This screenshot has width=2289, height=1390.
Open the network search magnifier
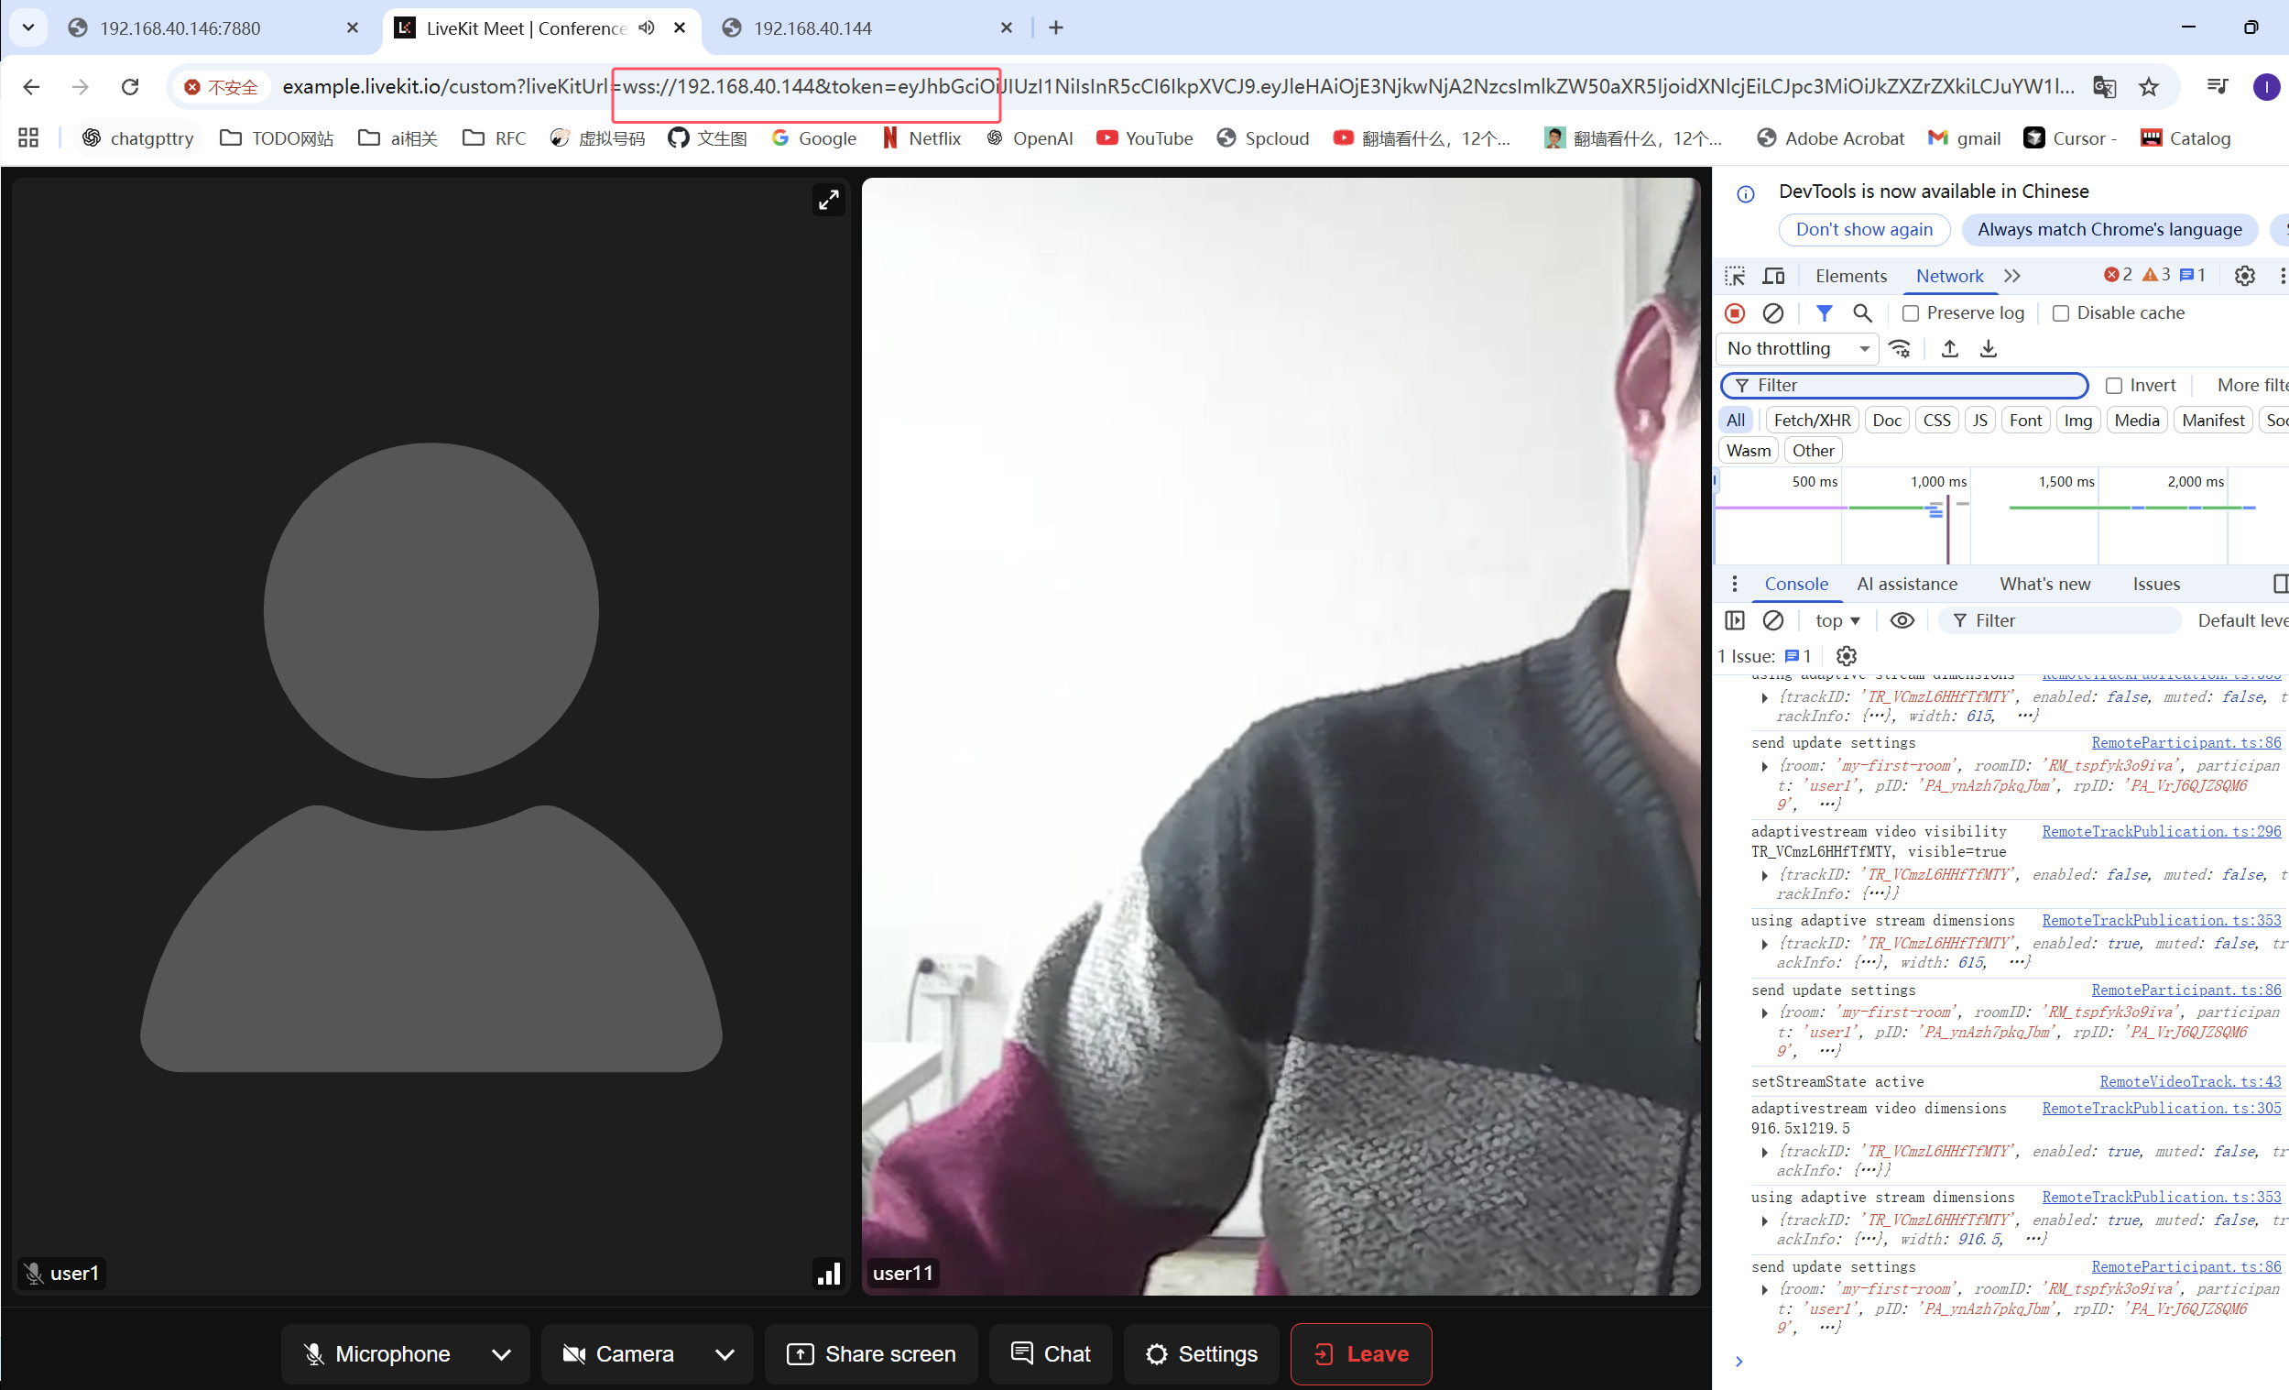click(1861, 313)
